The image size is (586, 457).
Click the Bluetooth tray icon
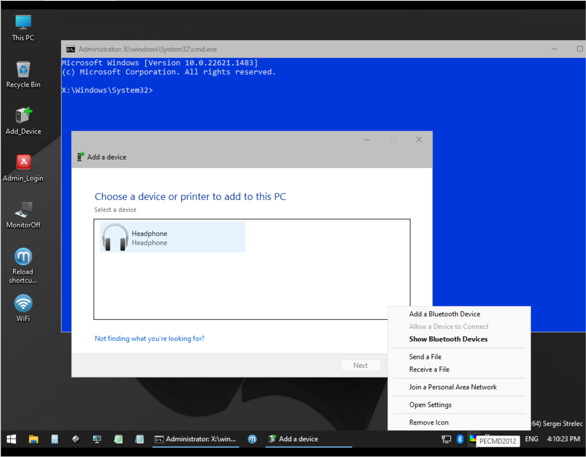[x=460, y=439]
